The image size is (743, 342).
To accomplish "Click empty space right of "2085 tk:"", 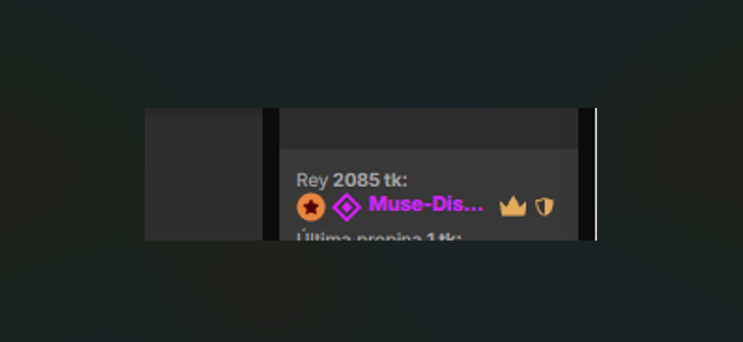I will 492,179.
